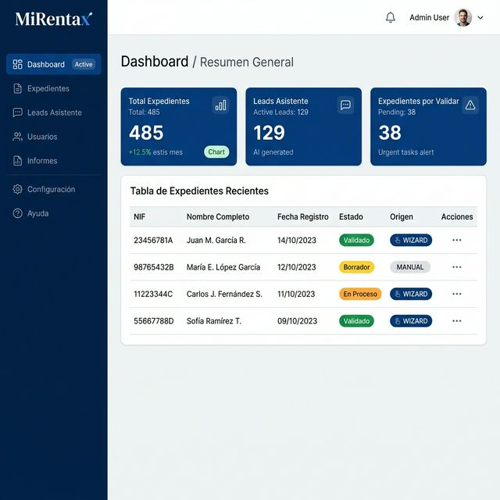Click the Acciones column header
This screenshot has width=500, height=500.
(x=457, y=217)
